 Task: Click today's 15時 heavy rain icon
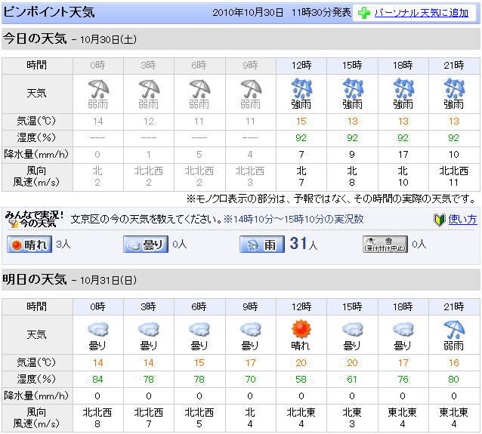coord(352,89)
